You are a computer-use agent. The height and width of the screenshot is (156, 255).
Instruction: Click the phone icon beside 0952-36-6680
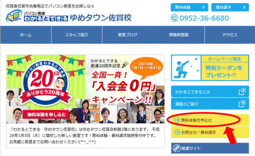click(x=174, y=18)
